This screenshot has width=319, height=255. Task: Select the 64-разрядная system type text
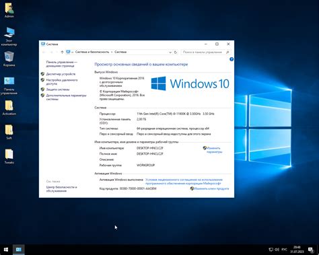173,129
